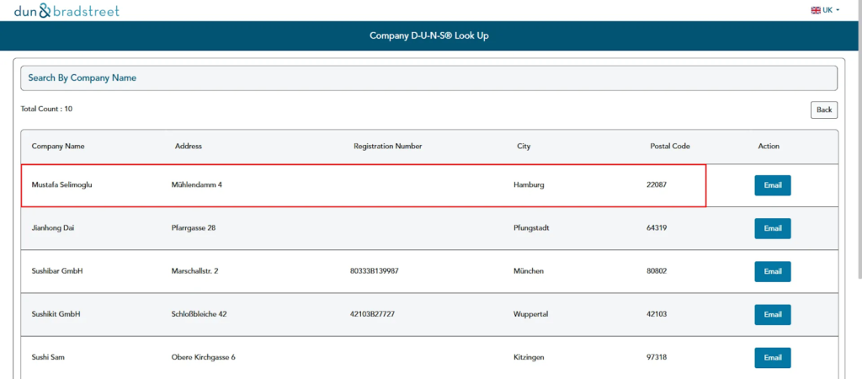Select the City column header
This screenshot has width=862, height=379.
point(524,147)
